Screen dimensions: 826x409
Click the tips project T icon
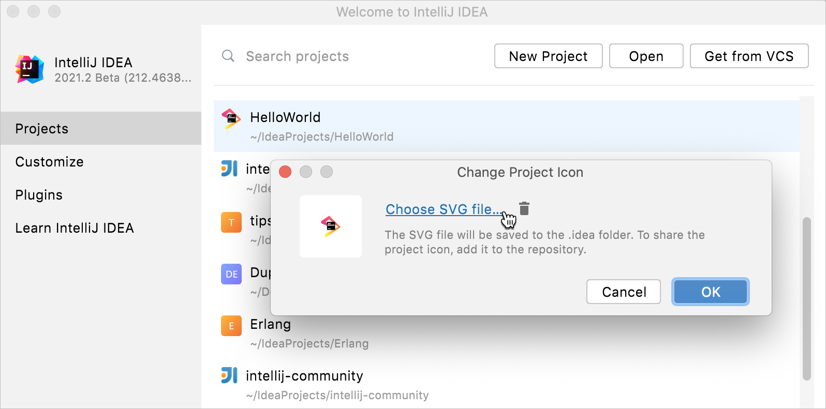pyautogui.click(x=231, y=222)
